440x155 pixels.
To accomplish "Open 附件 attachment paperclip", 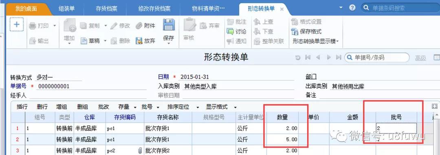I will click(139, 26).
